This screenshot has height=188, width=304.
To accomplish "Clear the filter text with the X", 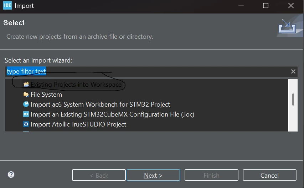I will (x=293, y=71).
